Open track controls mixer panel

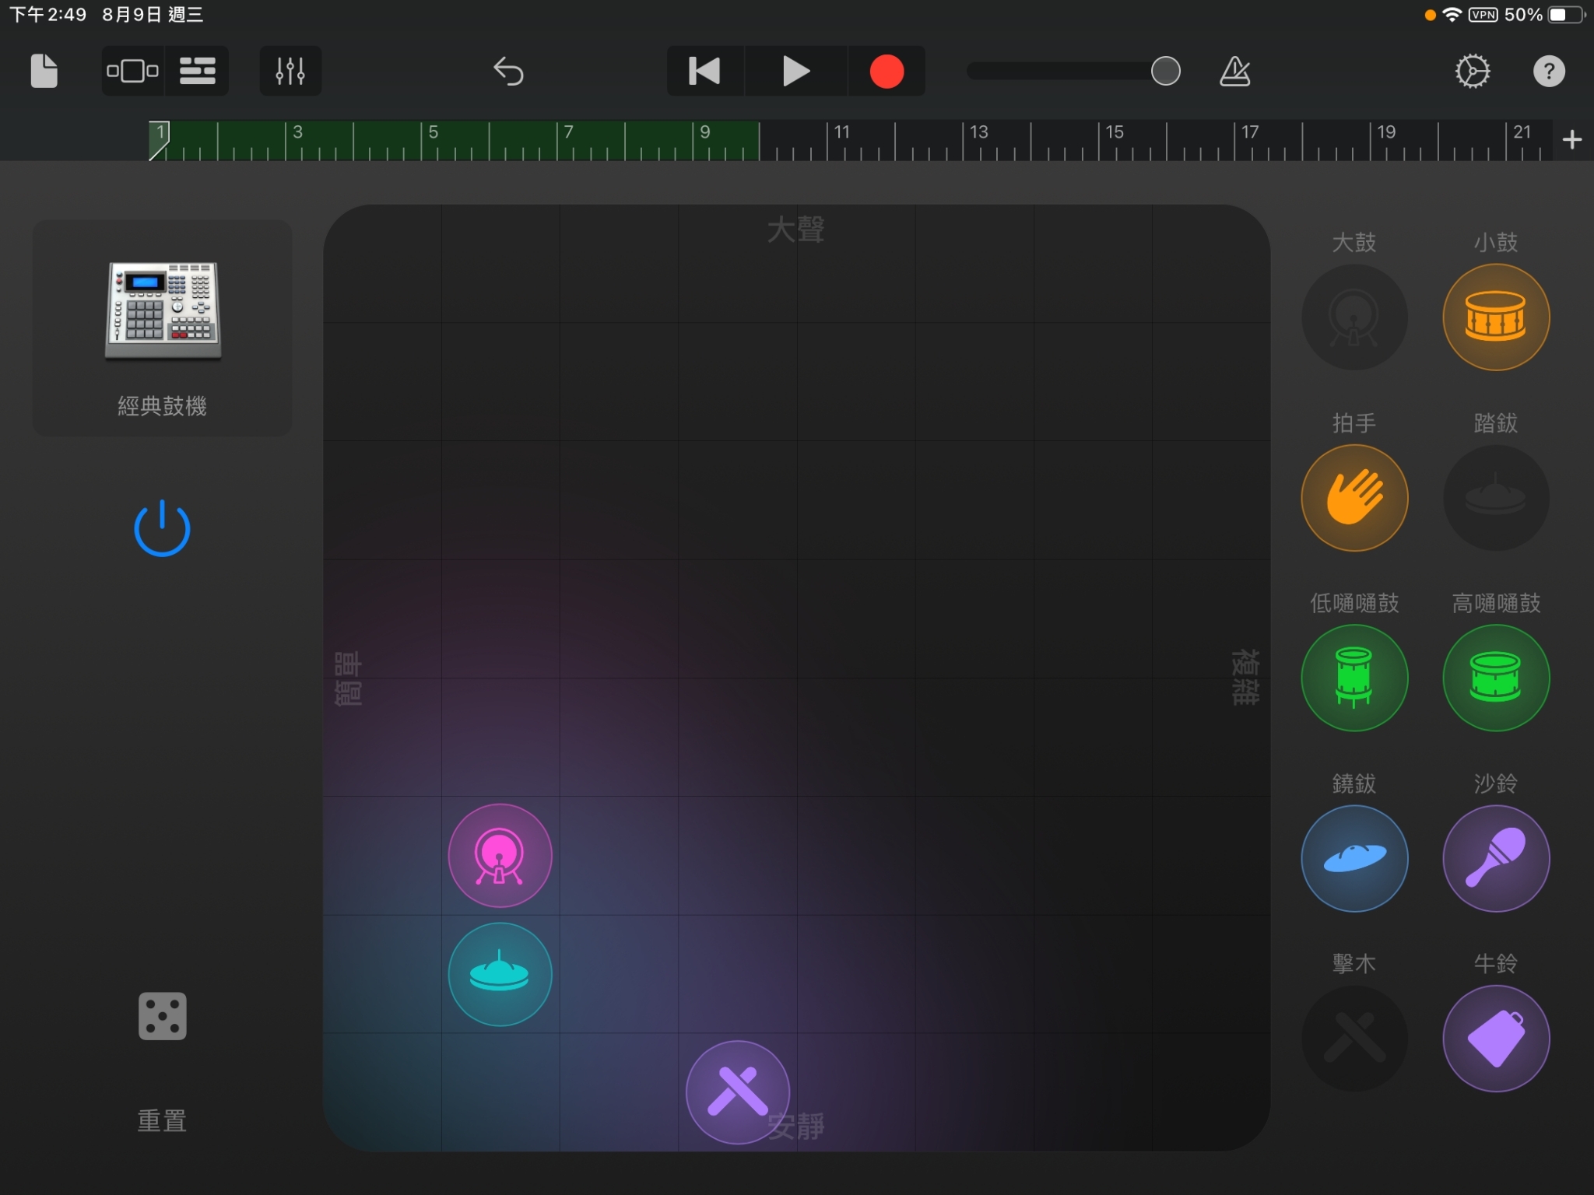290,72
